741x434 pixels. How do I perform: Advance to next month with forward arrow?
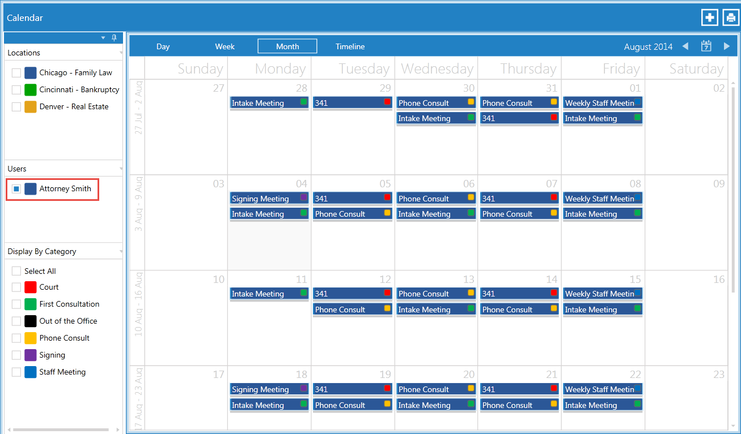(x=727, y=46)
